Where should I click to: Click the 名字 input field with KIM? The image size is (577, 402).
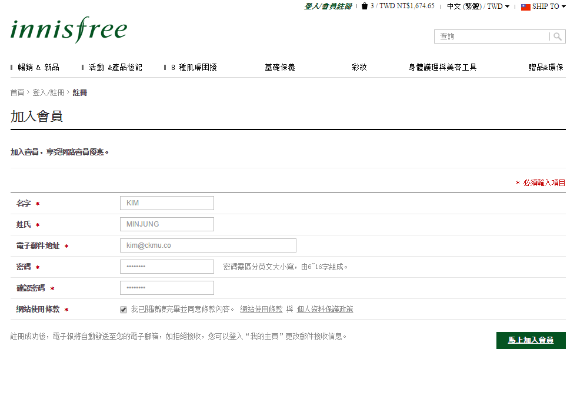pyautogui.click(x=166, y=203)
